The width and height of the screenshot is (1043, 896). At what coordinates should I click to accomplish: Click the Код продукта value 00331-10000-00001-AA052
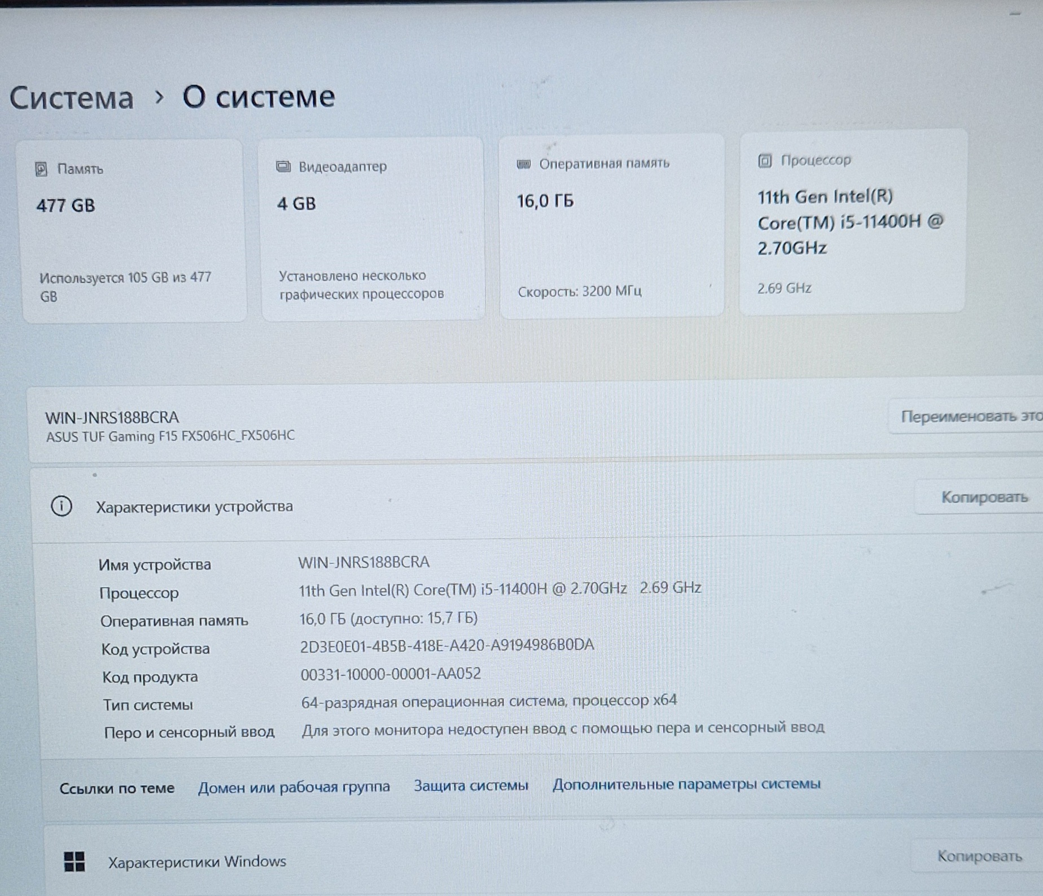point(391,674)
